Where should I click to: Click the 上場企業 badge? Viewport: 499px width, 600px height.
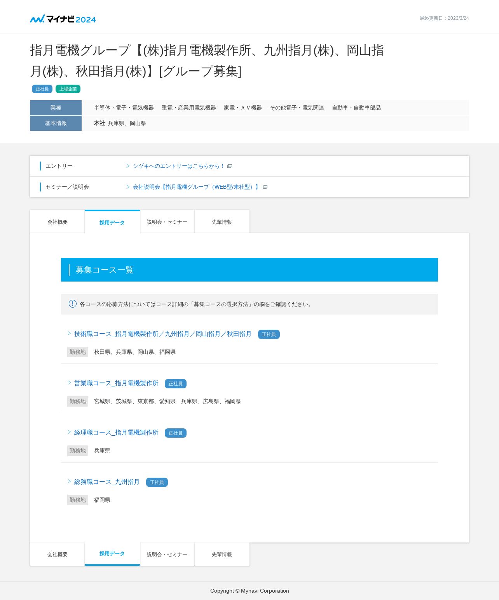pos(68,89)
